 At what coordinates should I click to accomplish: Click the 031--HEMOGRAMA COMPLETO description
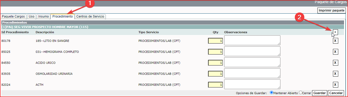pyautogui.click(x=57, y=52)
